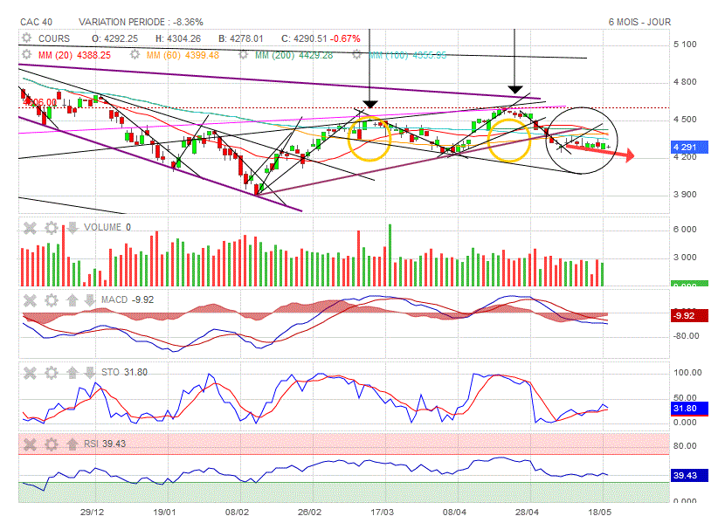Click the 26/02 date label
The width and height of the screenshot is (725, 523).
pos(309,513)
